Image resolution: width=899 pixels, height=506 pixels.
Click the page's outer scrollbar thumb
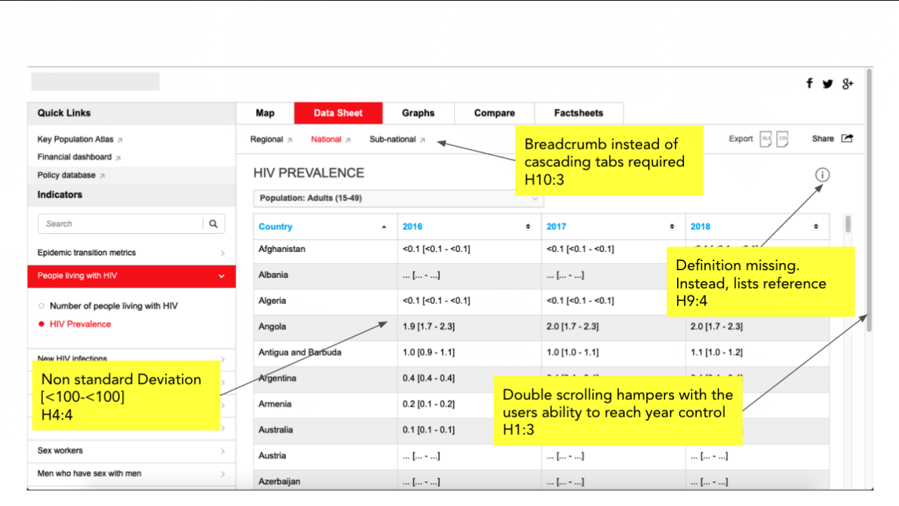click(869, 200)
